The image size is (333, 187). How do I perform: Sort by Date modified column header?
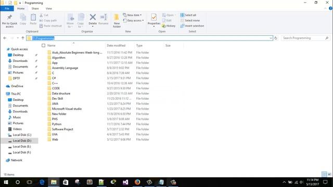point(116,46)
